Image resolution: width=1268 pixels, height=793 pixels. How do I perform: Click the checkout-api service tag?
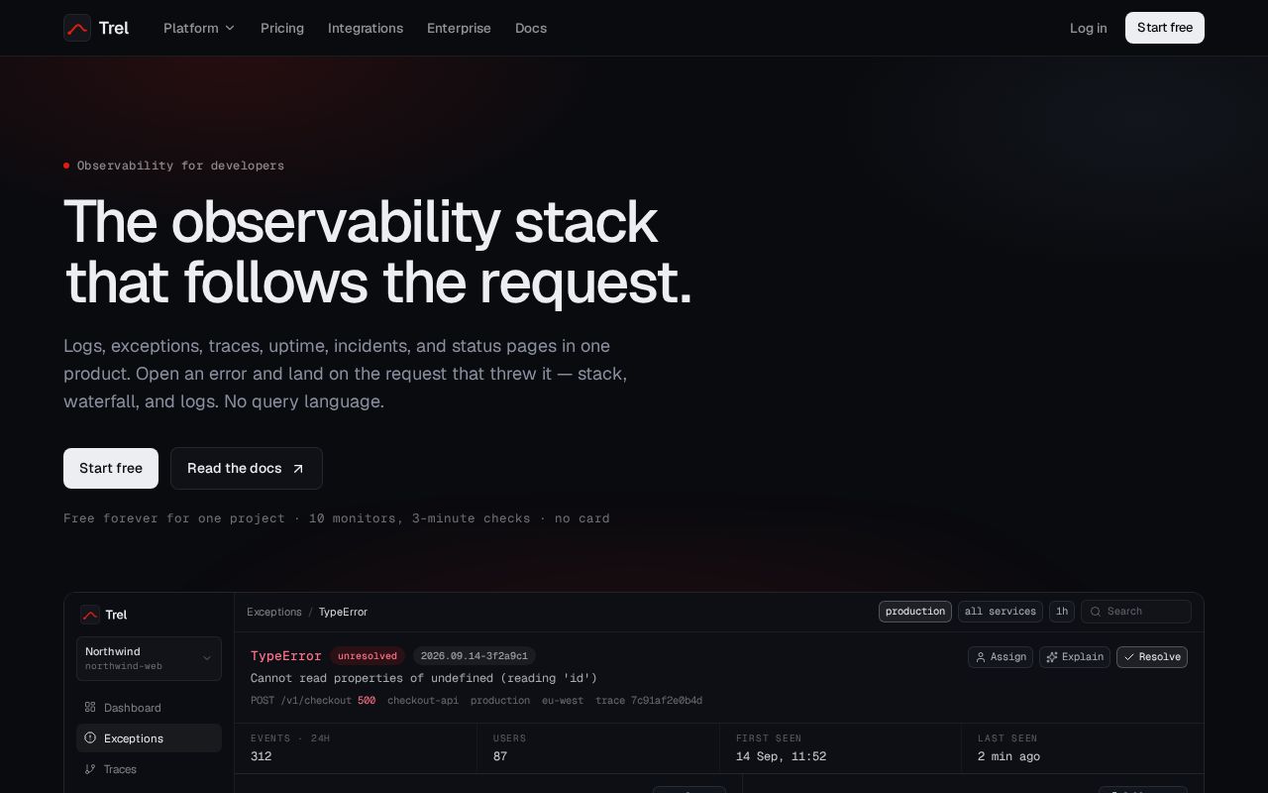click(423, 701)
